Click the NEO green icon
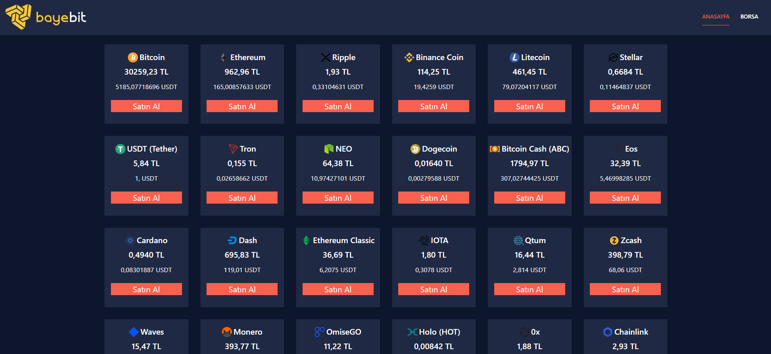Viewport: 771px width, 354px height. (x=329, y=149)
